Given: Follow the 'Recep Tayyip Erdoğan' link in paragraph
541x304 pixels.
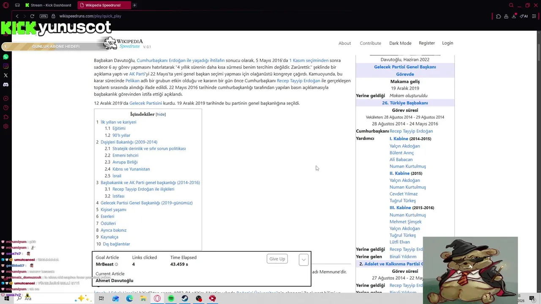Looking at the screenshot, I should point(298,81).
